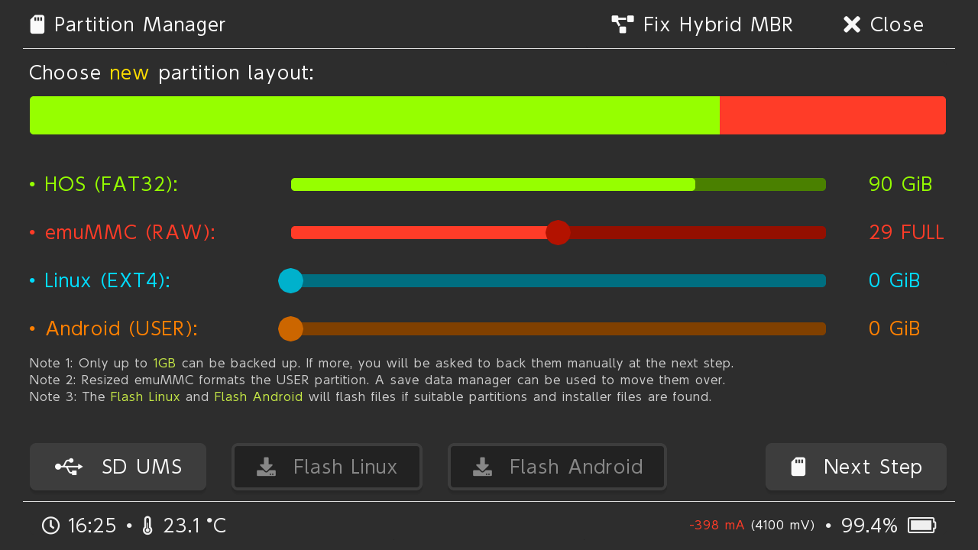Click the download icon on Flash Android
Viewport: 978px width, 550px height.
(x=482, y=467)
